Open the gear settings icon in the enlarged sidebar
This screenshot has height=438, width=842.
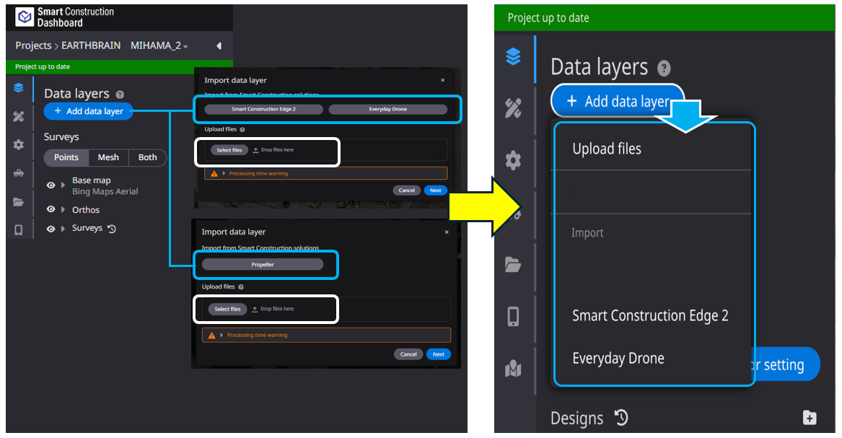tap(514, 160)
